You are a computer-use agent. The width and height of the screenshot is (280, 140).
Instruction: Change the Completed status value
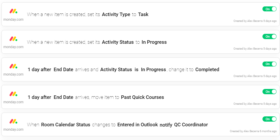tap(207, 69)
